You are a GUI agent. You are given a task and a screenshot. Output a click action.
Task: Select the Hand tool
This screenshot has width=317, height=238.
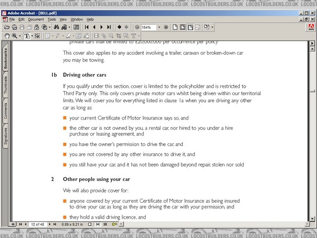(7, 36)
